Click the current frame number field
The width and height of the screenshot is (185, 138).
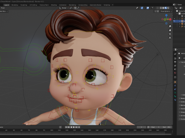[141, 127]
